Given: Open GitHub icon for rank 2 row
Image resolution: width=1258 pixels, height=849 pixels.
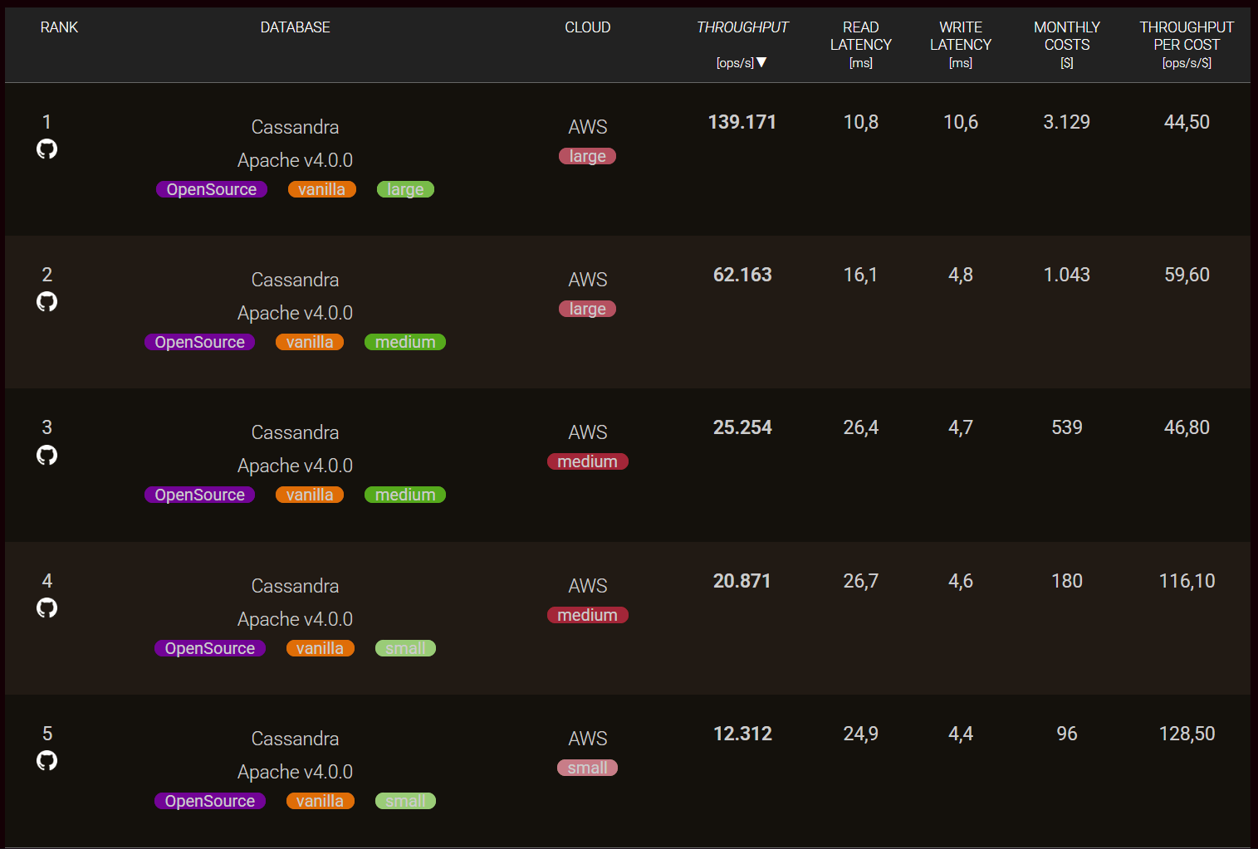Looking at the screenshot, I should click(x=47, y=302).
